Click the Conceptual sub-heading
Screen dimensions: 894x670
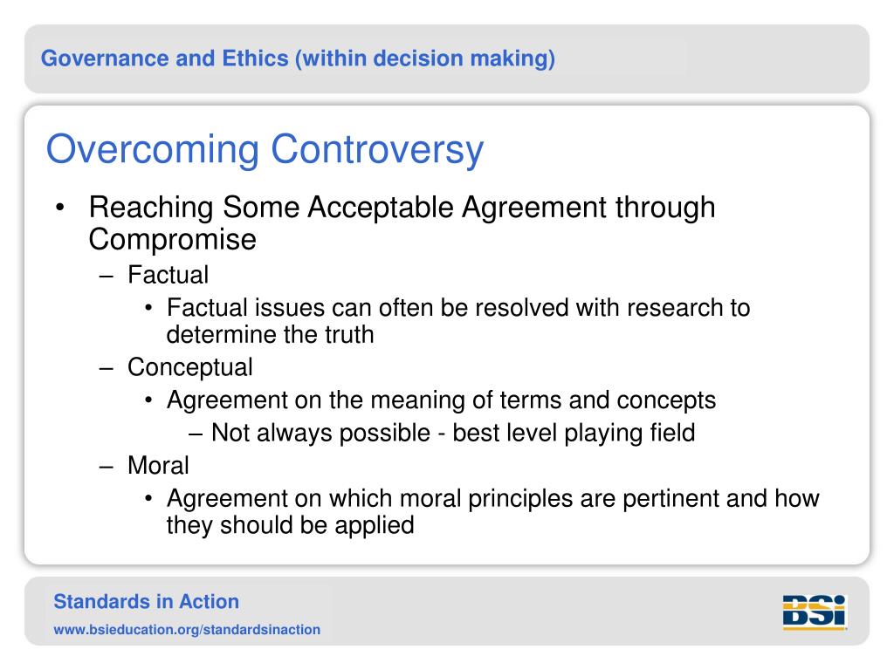(x=189, y=367)
